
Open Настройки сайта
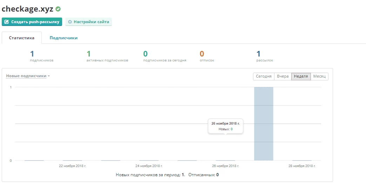pyautogui.click(x=88, y=22)
